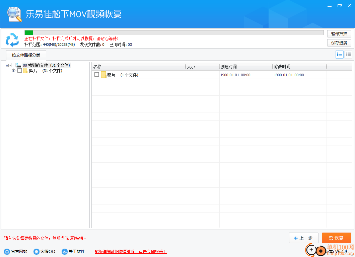Click the drive icon beside 找到的文件
The image size is (355, 257).
pos(18,65)
